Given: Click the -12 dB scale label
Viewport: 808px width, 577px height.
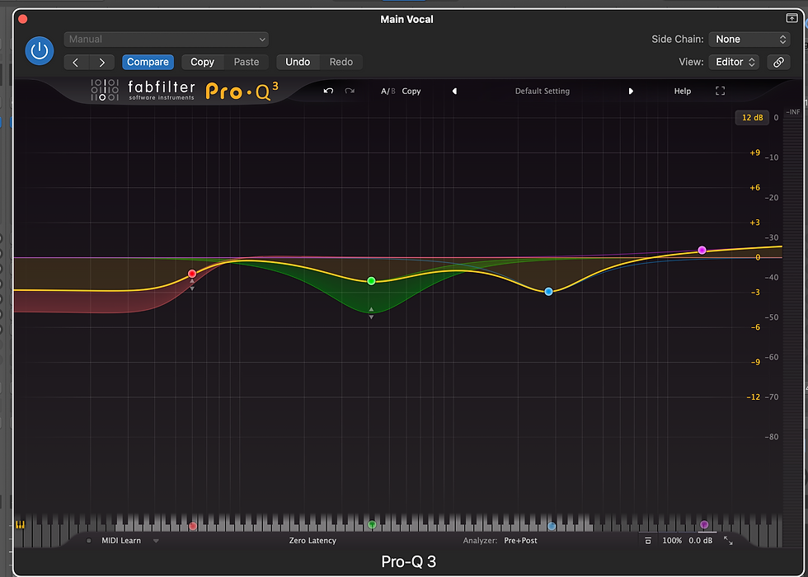Looking at the screenshot, I should (753, 396).
